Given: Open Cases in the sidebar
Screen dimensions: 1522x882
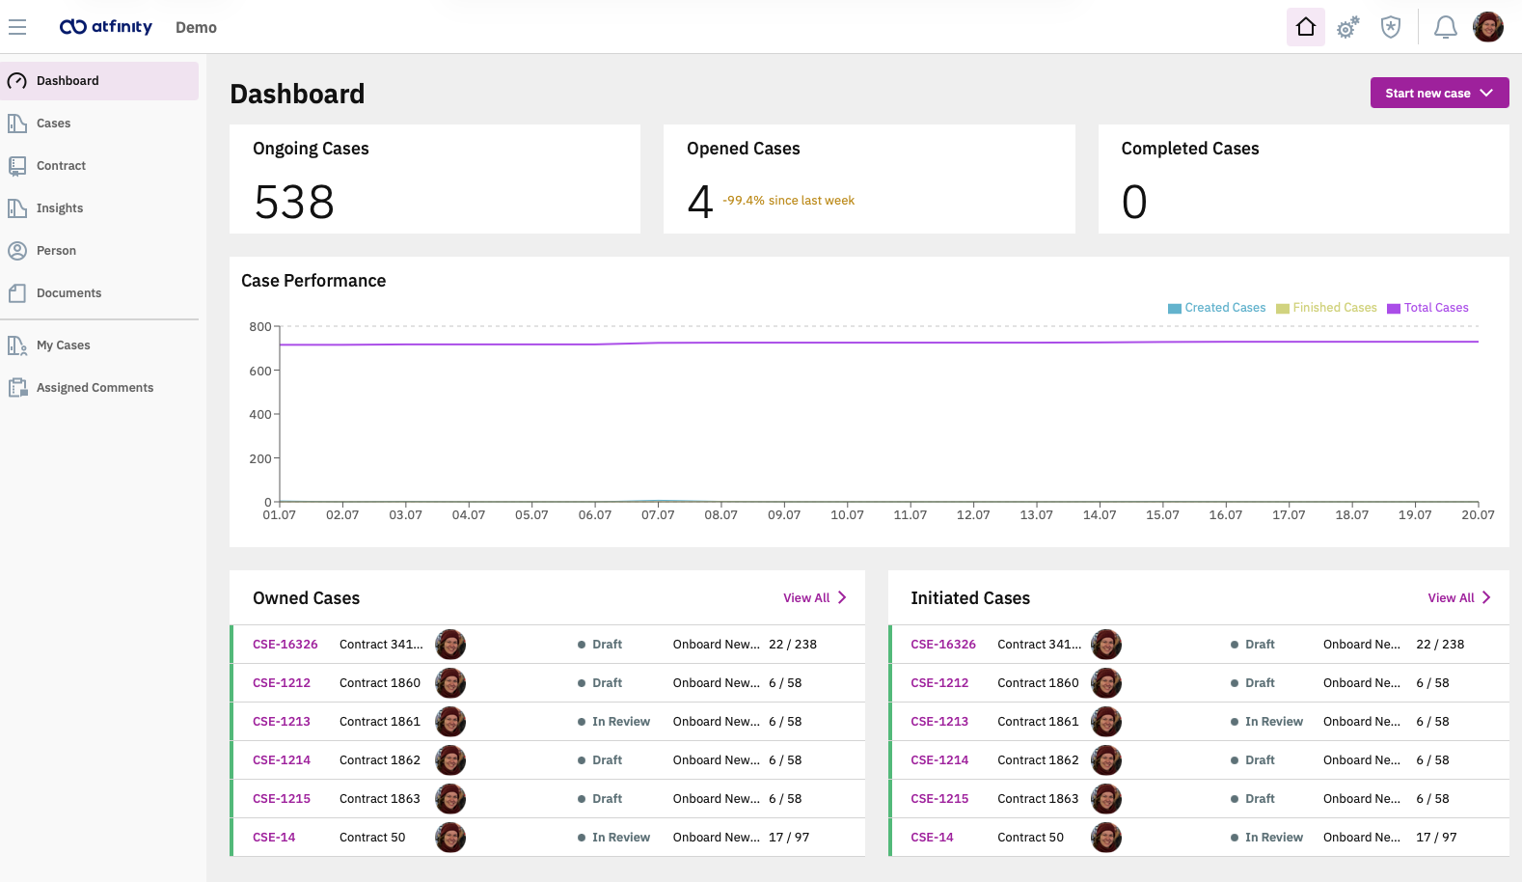Looking at the screenshot, I should pyautogui.click(x=99, y=124).
